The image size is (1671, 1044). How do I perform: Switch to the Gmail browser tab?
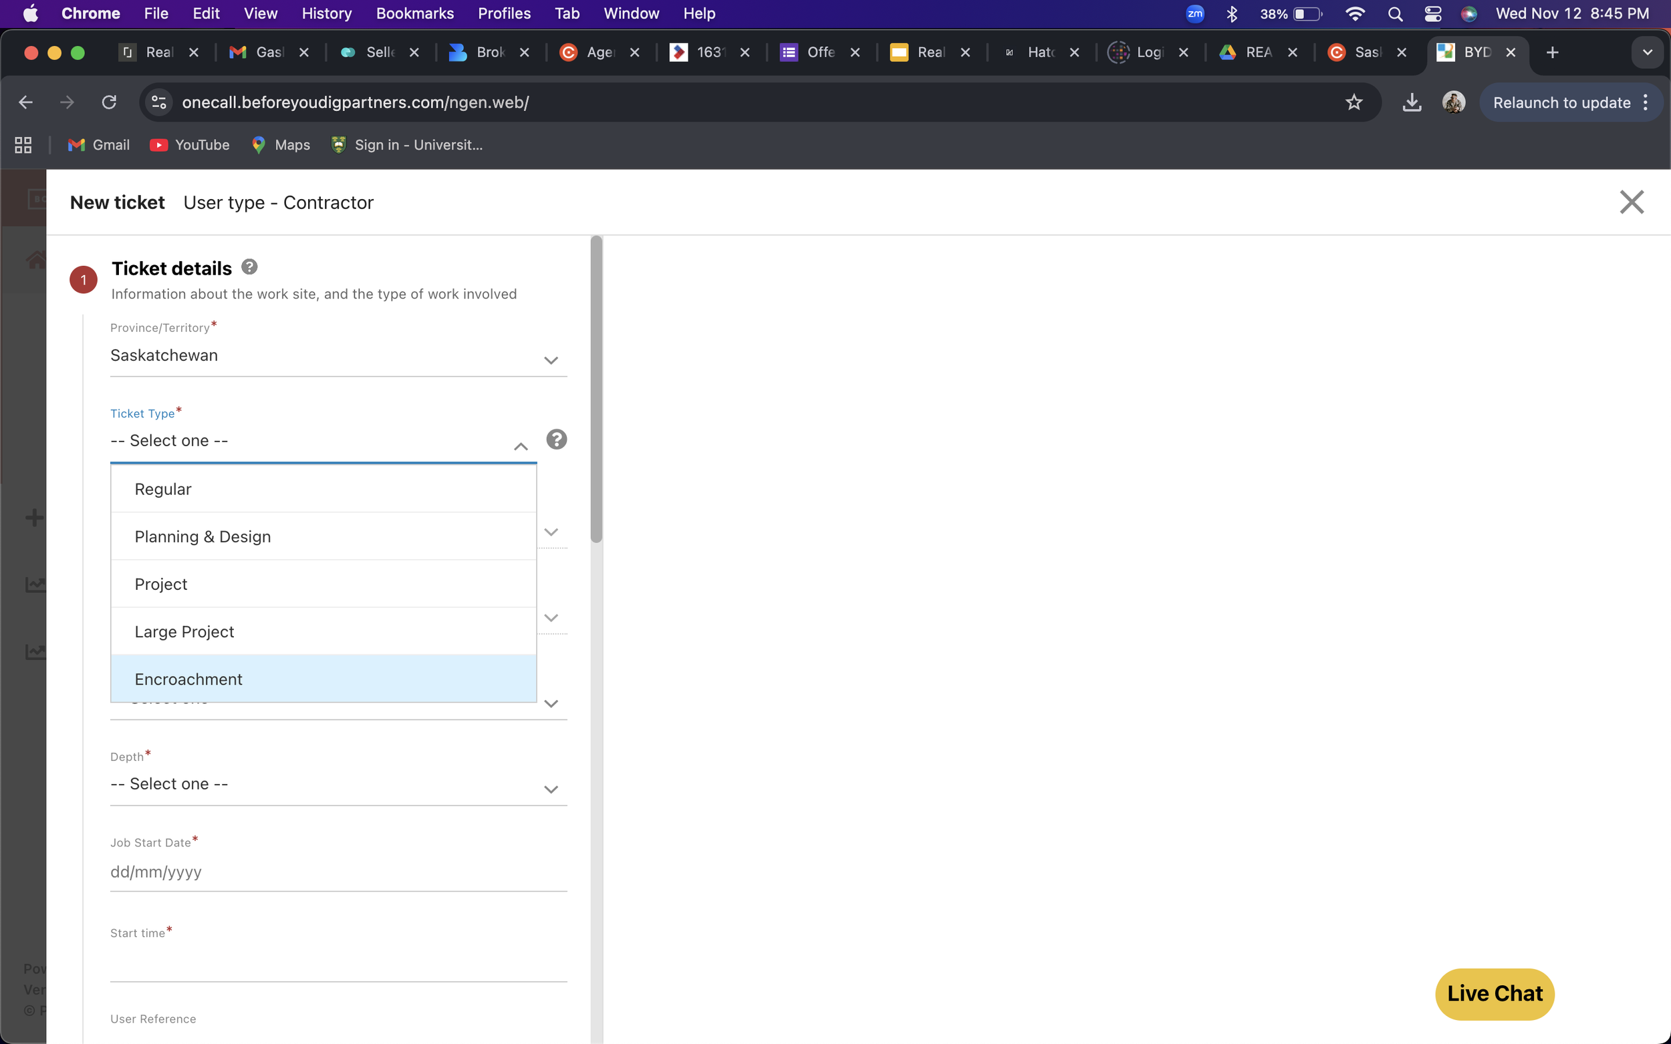tap(268, 53)
